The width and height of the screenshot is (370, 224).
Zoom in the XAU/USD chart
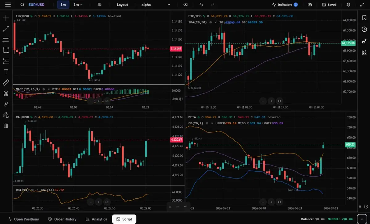click(x=99, y=202)
